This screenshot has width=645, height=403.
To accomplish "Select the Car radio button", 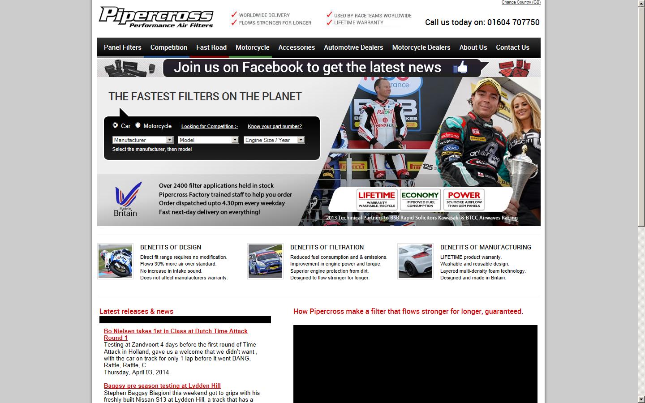I will [x=116, y=125].
